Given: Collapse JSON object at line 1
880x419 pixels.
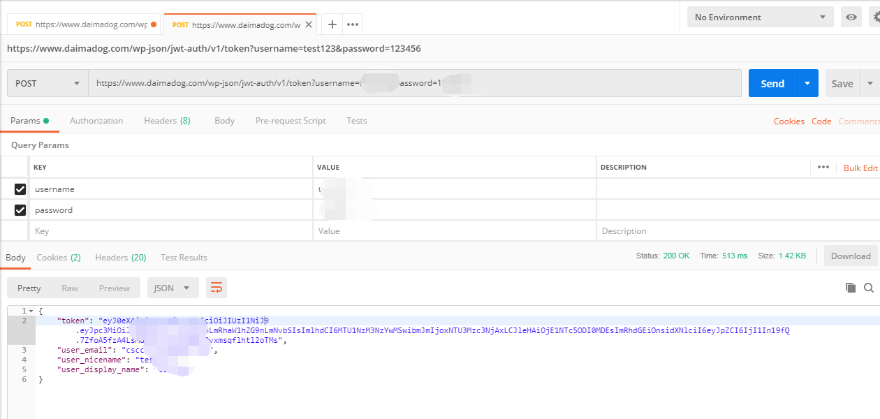Looking at the screenshot, I should 31,311.
